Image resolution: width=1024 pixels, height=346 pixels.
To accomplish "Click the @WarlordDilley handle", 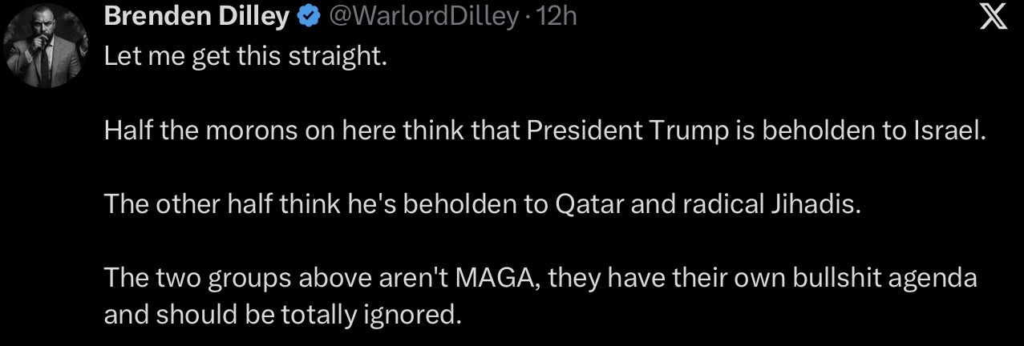I will [x=419, y=17].
